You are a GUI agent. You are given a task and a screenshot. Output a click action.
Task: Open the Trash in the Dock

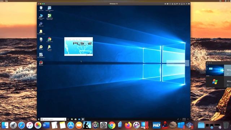click(226, 125)
